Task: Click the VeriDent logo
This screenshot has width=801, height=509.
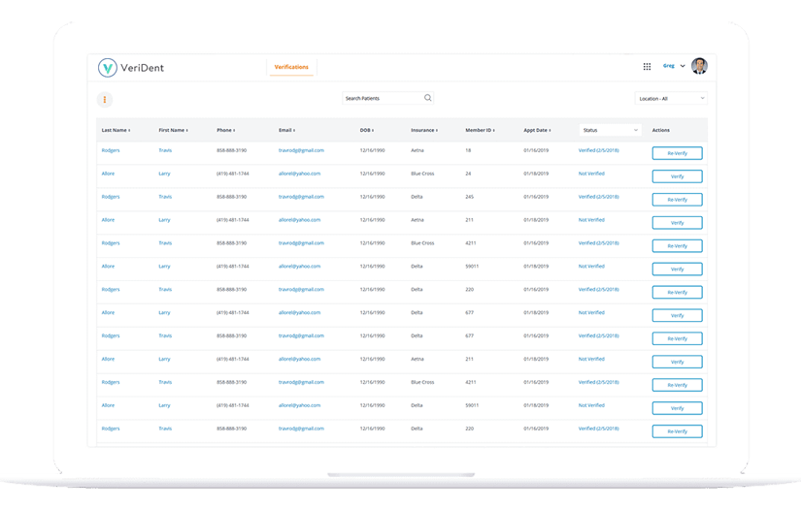Action: pyautogui.click(x=131, y=67)
